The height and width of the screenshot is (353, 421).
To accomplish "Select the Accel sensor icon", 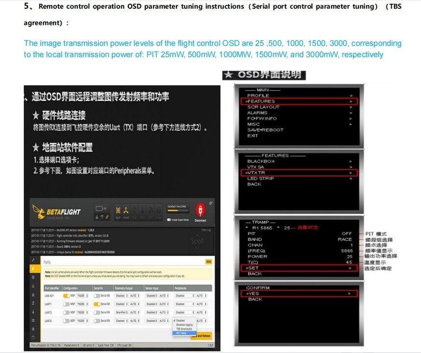I will 126,212.
